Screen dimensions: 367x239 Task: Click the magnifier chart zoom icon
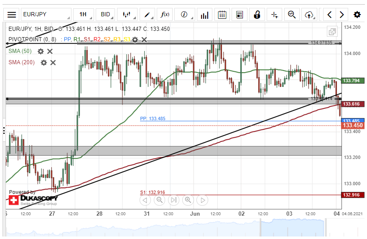tap(292, 15)
